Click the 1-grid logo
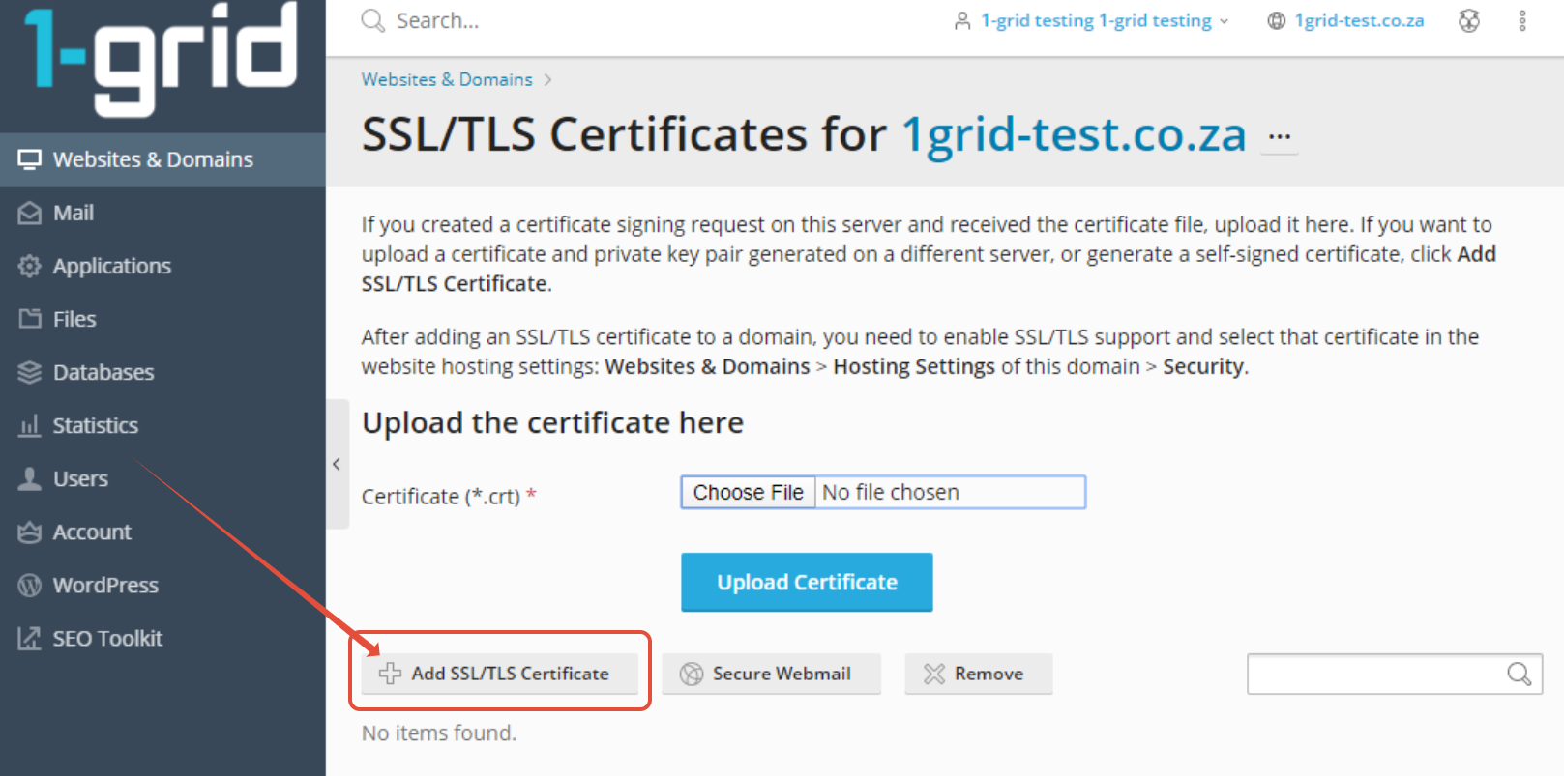Viewport: 1564px width, 776px height. [161, 60]
